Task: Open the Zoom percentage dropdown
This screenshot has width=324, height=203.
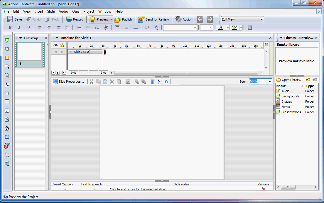Action: click(x=270, y=82)
